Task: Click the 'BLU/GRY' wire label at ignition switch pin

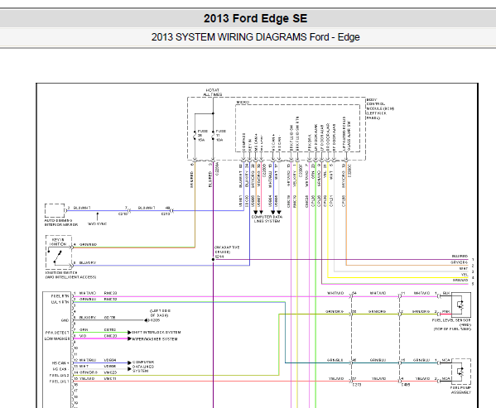Action: tap(87, 262)
